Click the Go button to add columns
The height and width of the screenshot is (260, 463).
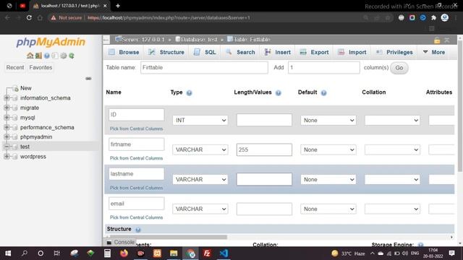click(x=399, y=68)
